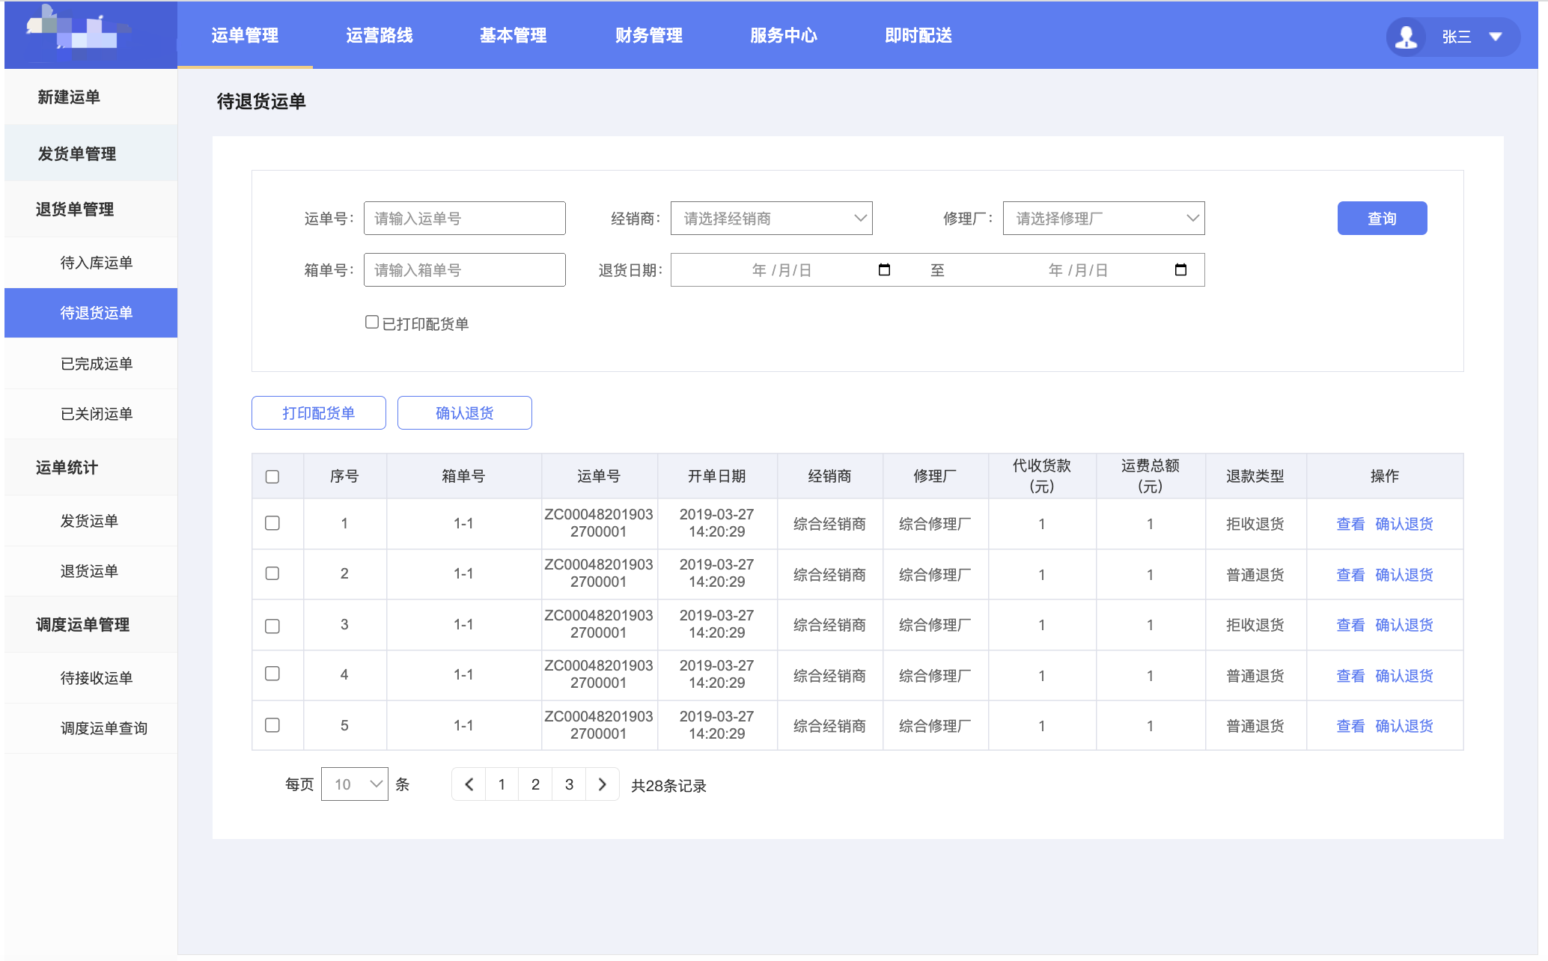This screenshot has height=961, width=1548.
Task: Collapse 运单统计 sidebar section
Action: 91,468
